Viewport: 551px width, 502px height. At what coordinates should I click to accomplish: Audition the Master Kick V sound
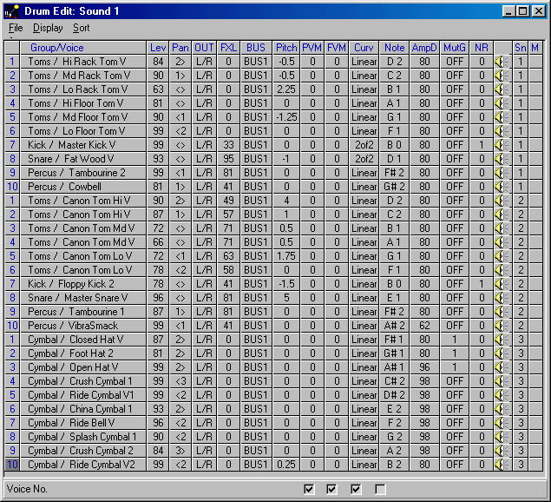501,145
